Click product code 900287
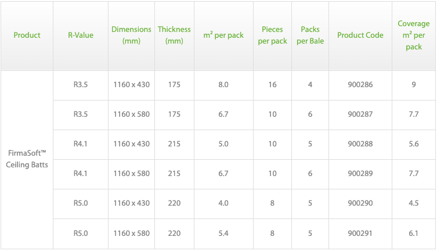The width and height of the screenshot is (437, 251). [x=360, y=114]
